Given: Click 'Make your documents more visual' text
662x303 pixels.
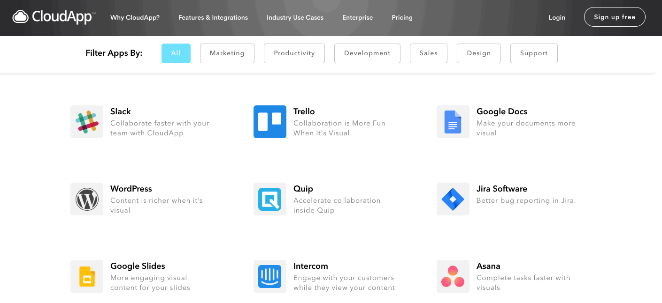Looking at the screenshot, I should pos(526,128).
